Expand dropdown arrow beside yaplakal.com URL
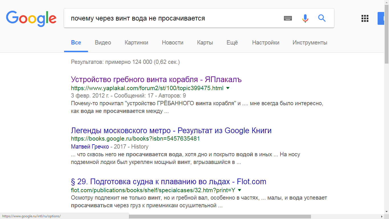 coord(228,88)
